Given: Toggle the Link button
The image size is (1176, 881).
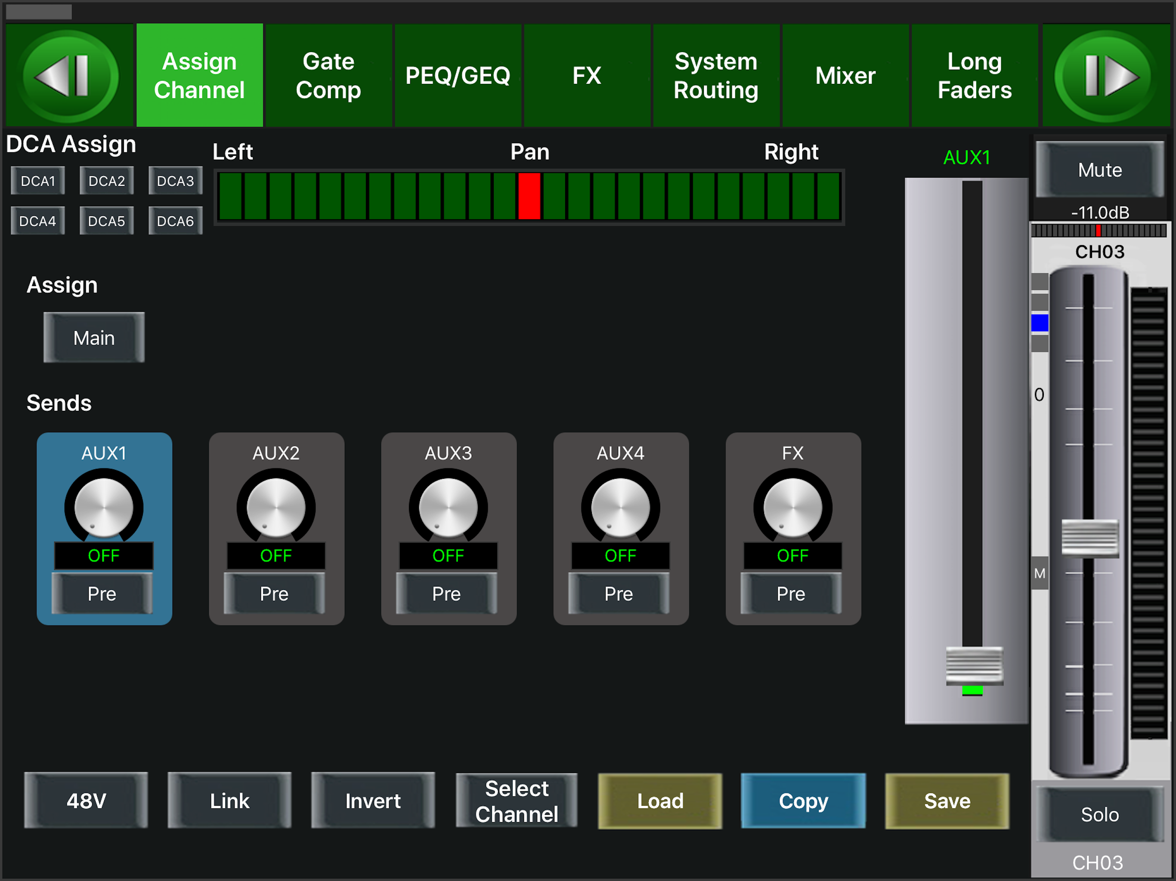Looking at the screenshot, I should click(x=230, y=801).
